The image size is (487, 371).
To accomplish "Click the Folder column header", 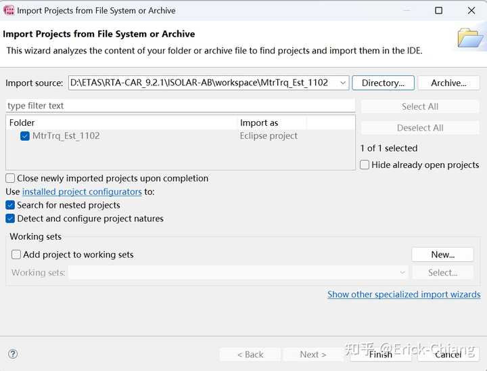I will click(x=122, y=123).
